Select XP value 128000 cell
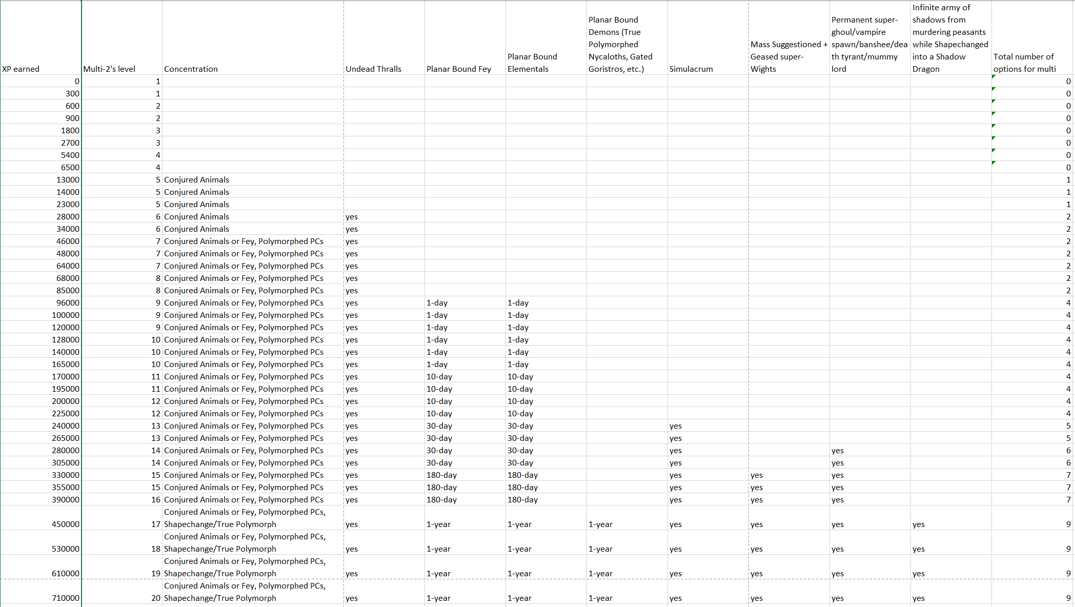 click(40, 339)
